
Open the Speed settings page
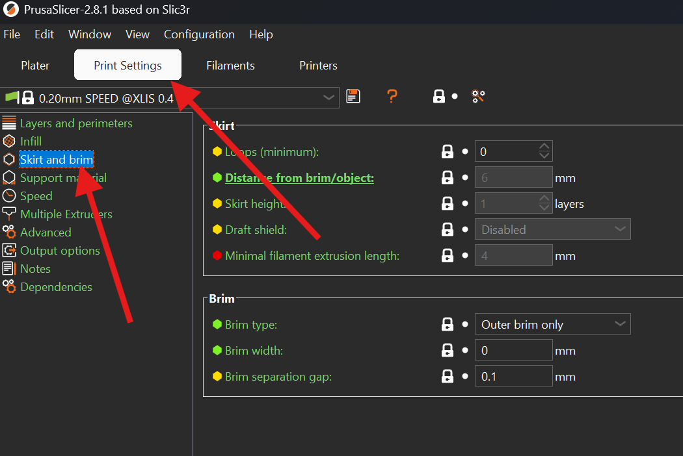pyautogui.click(x=36, y=196)
